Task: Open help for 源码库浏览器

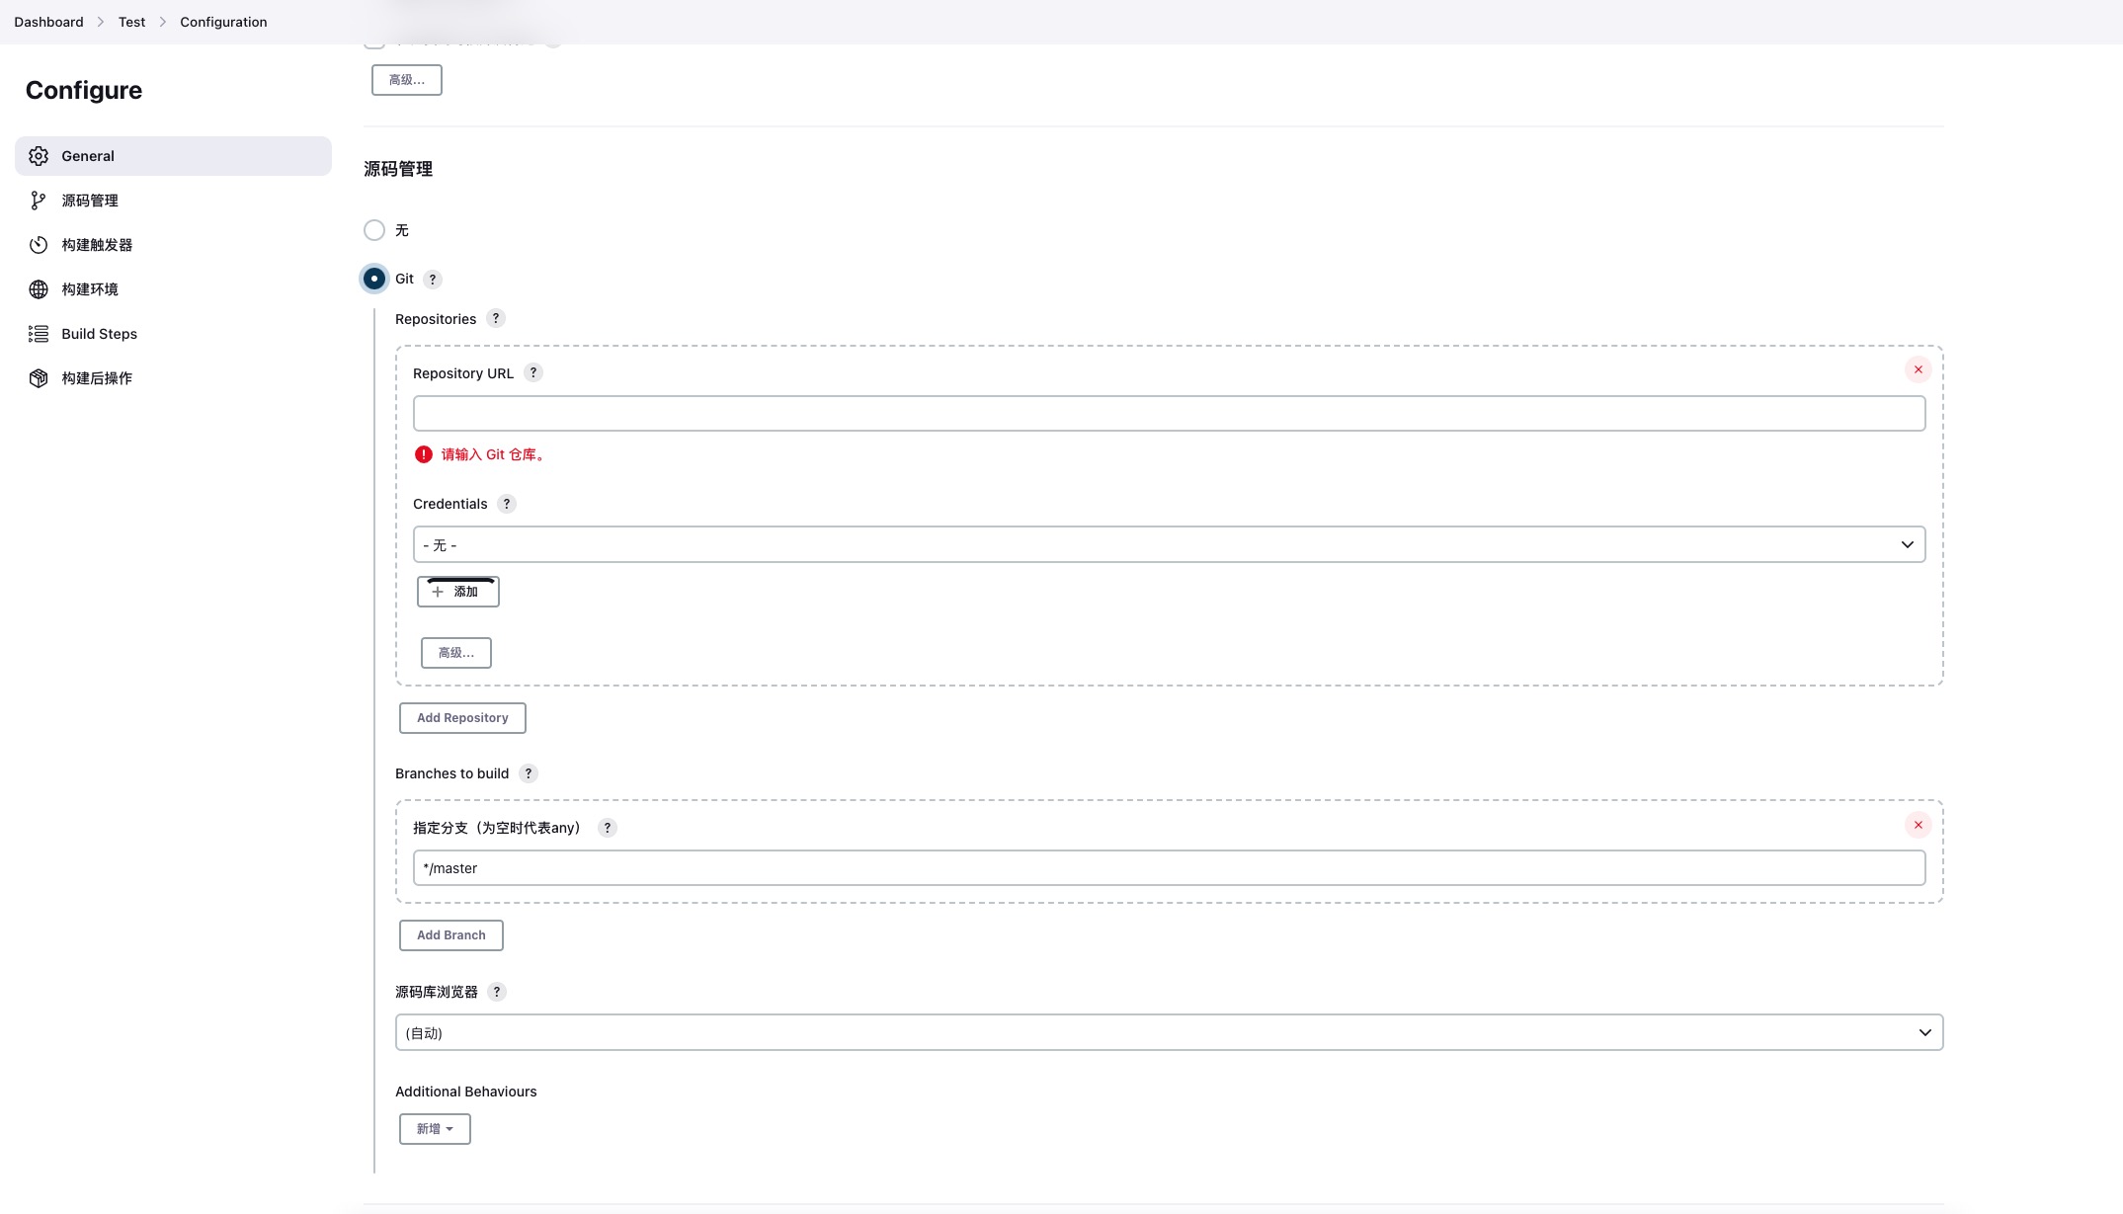Action: (x=497, y=992)
